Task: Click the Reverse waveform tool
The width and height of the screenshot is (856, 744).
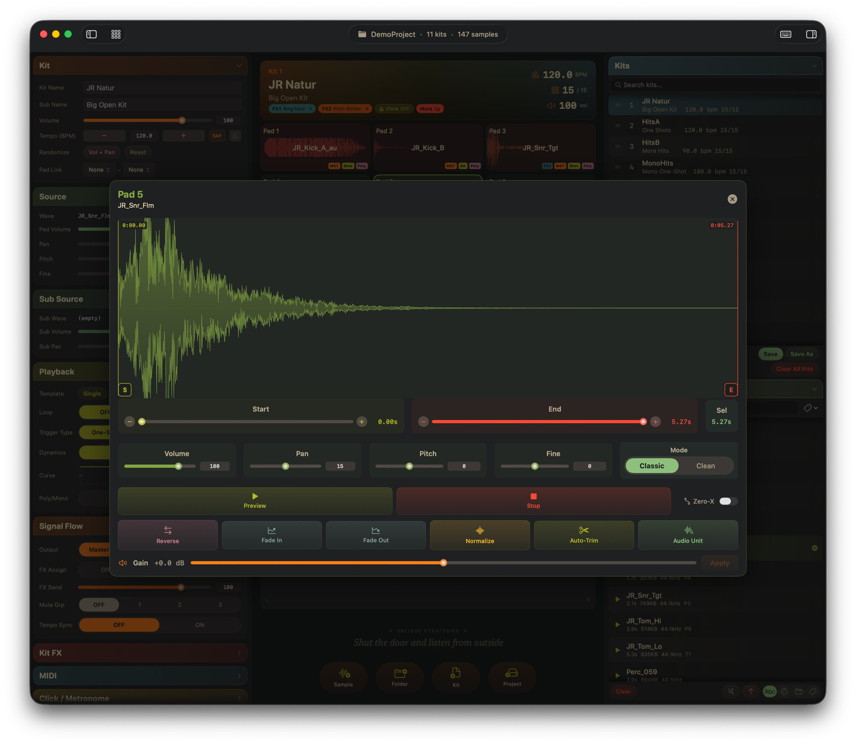Action: [168, 535]
